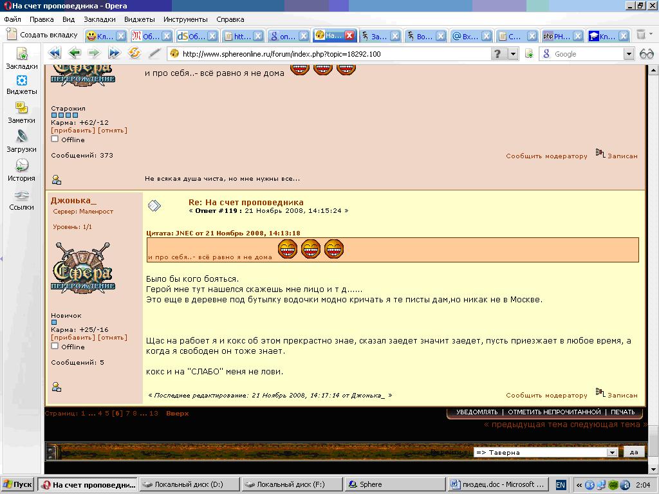
Task: Open Google search engine dropdown
Action: point(628,54)
